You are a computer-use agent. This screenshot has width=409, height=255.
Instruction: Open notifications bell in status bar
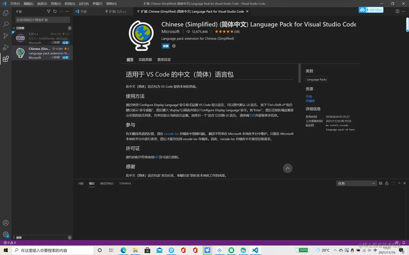click(404, 243)
